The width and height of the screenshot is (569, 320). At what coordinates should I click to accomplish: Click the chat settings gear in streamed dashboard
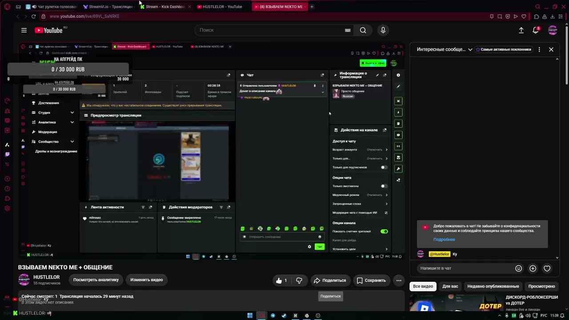pos(309,247)
